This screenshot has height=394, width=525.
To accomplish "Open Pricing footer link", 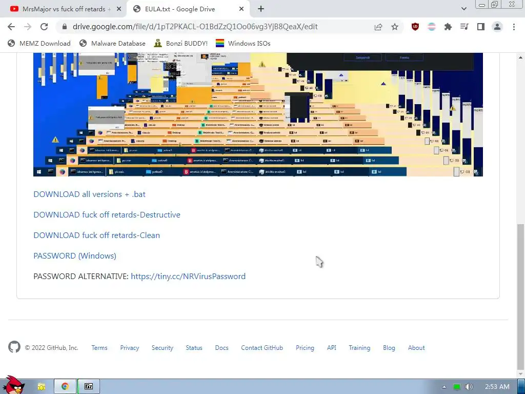I will tap(305, 348).
